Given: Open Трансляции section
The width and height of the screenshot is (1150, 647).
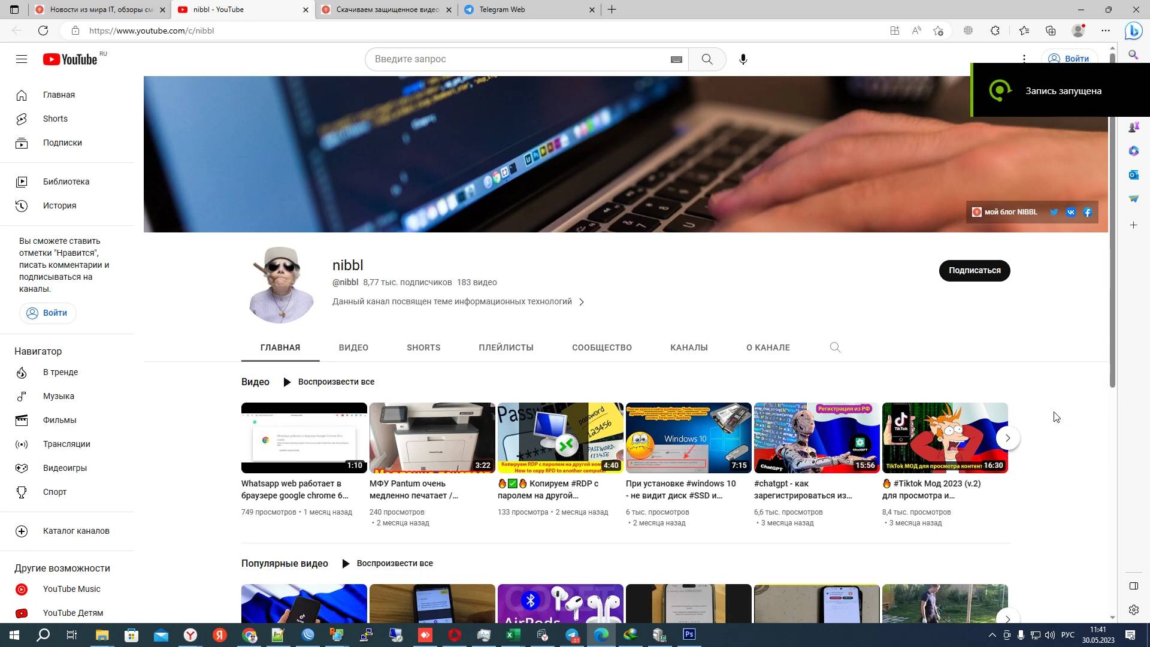Looking at the screenshot, I should [x=67, y=444].
